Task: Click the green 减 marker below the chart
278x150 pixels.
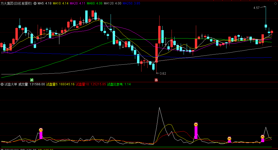Action: (x=32, y=80)
